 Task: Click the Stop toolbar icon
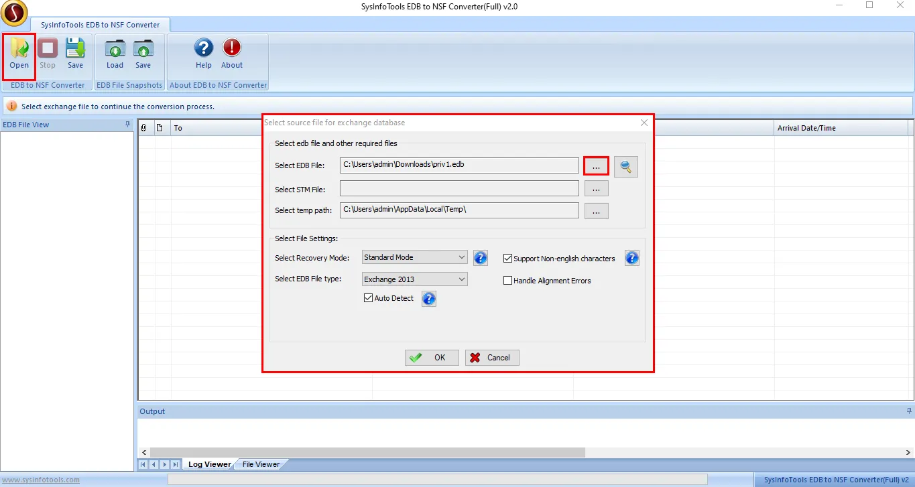(48, 54)
